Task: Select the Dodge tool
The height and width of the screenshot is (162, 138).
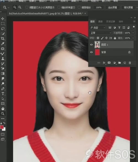Action: 3,84
